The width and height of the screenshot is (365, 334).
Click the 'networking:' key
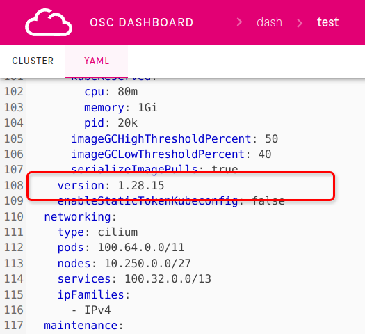coord(81,217)
